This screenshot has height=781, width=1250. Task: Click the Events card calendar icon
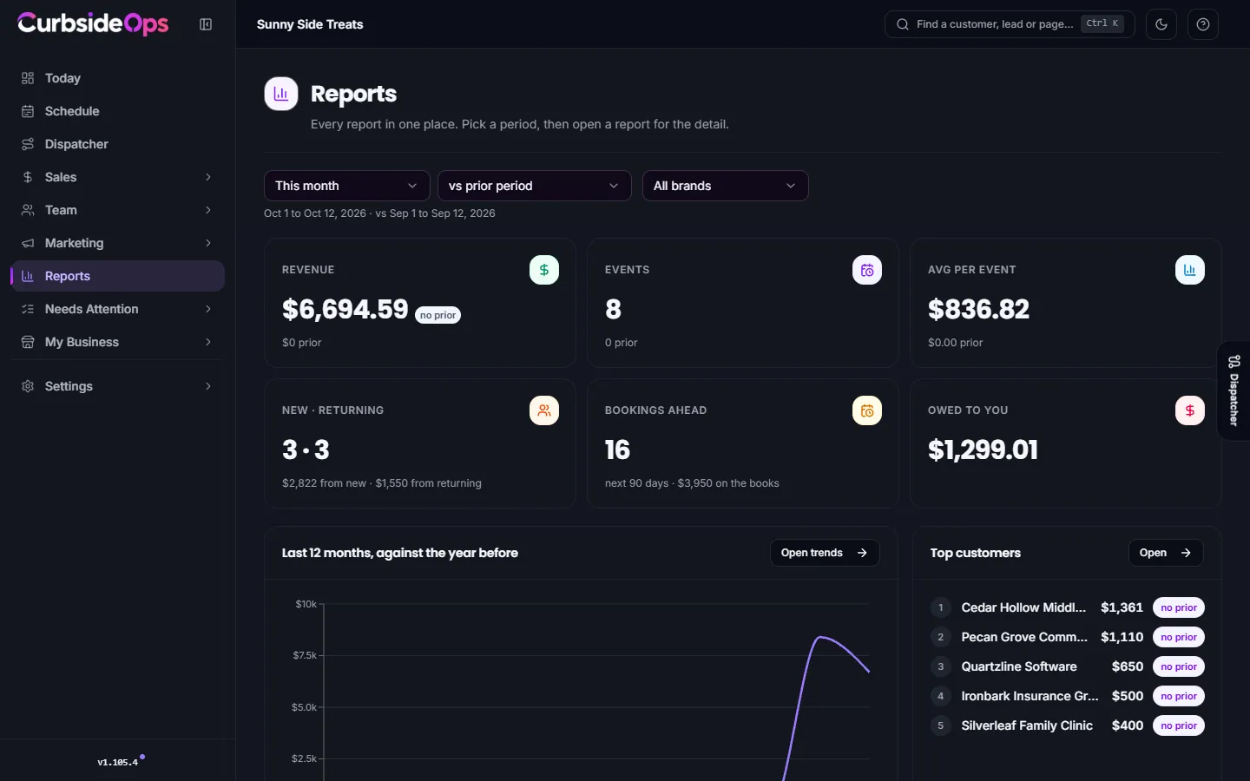coord(867,270)
